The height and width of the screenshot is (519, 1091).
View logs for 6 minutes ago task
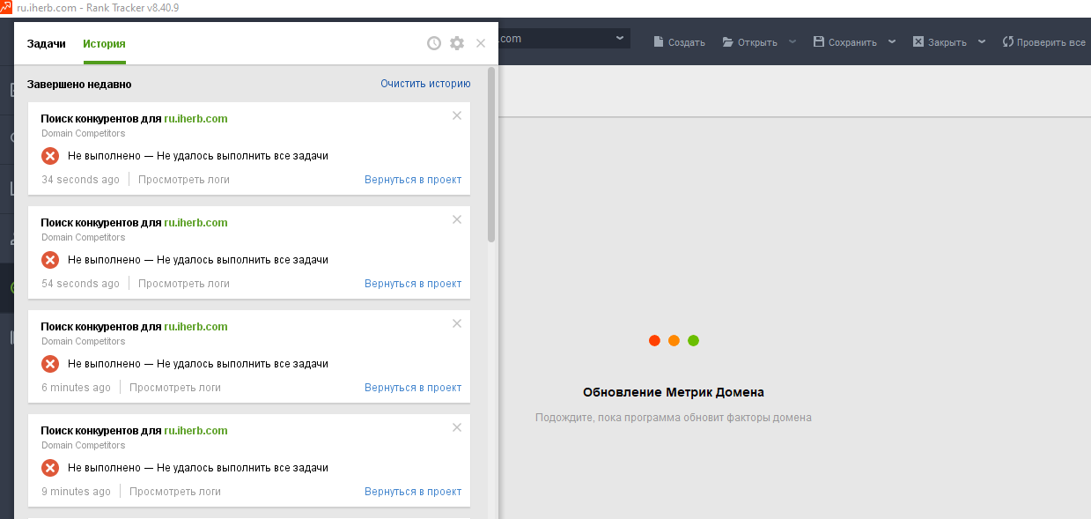175,388
